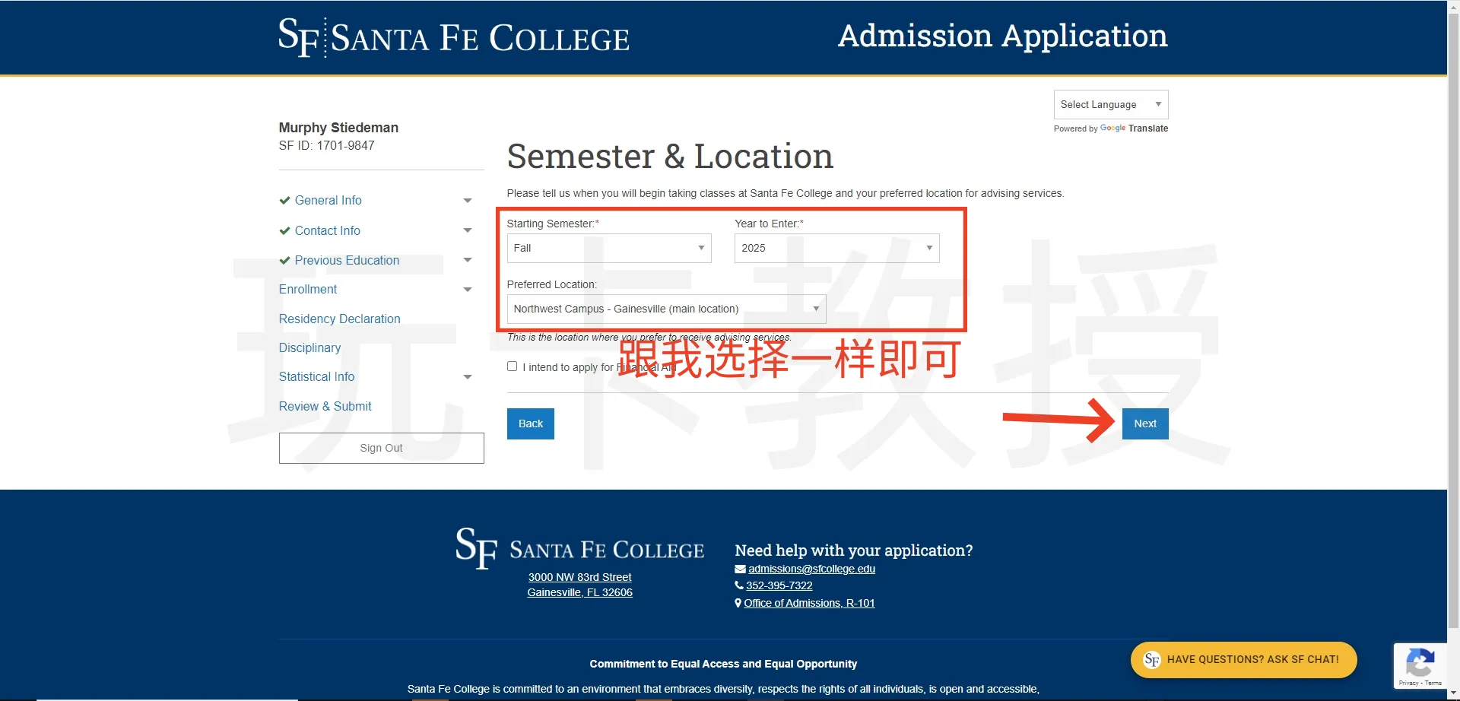Image resolution: width=1460 pixels, height=701 pixels.
Task: Expand the Contact Info section arrow
Action: coord(468,230)
